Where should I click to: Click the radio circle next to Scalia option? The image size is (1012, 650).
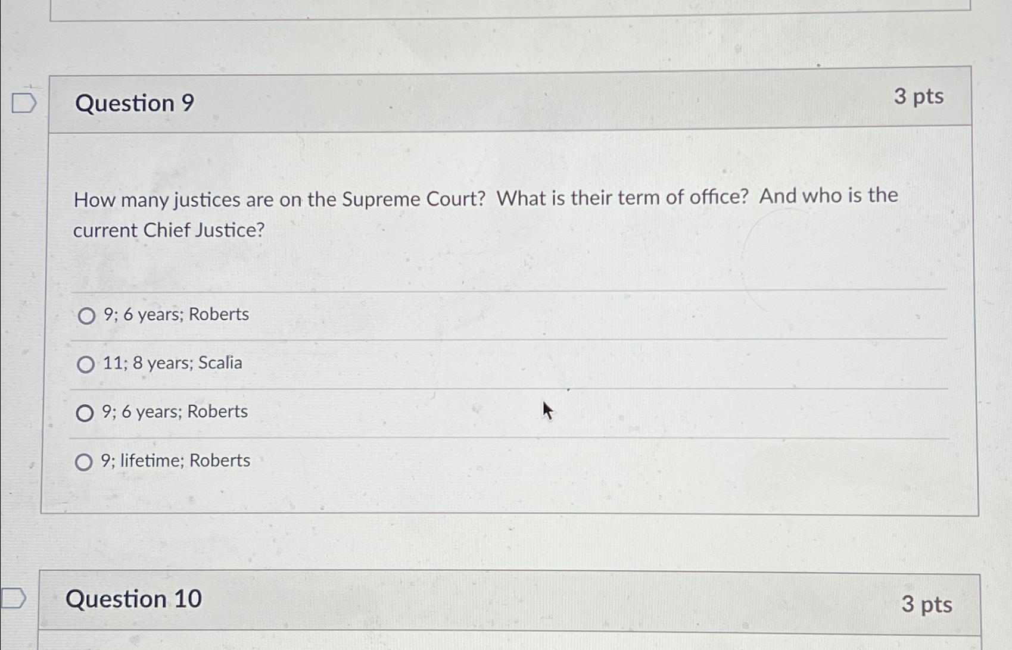[x=86, y=364]
